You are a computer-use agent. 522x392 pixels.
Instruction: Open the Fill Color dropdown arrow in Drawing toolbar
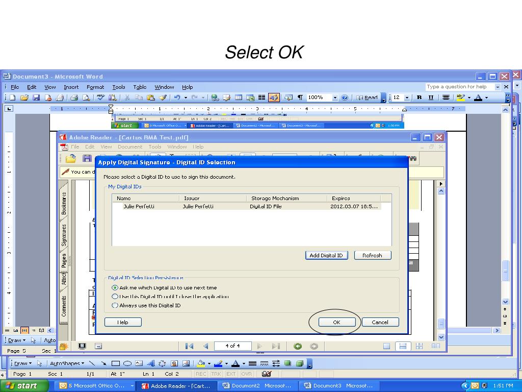[208, 363]
